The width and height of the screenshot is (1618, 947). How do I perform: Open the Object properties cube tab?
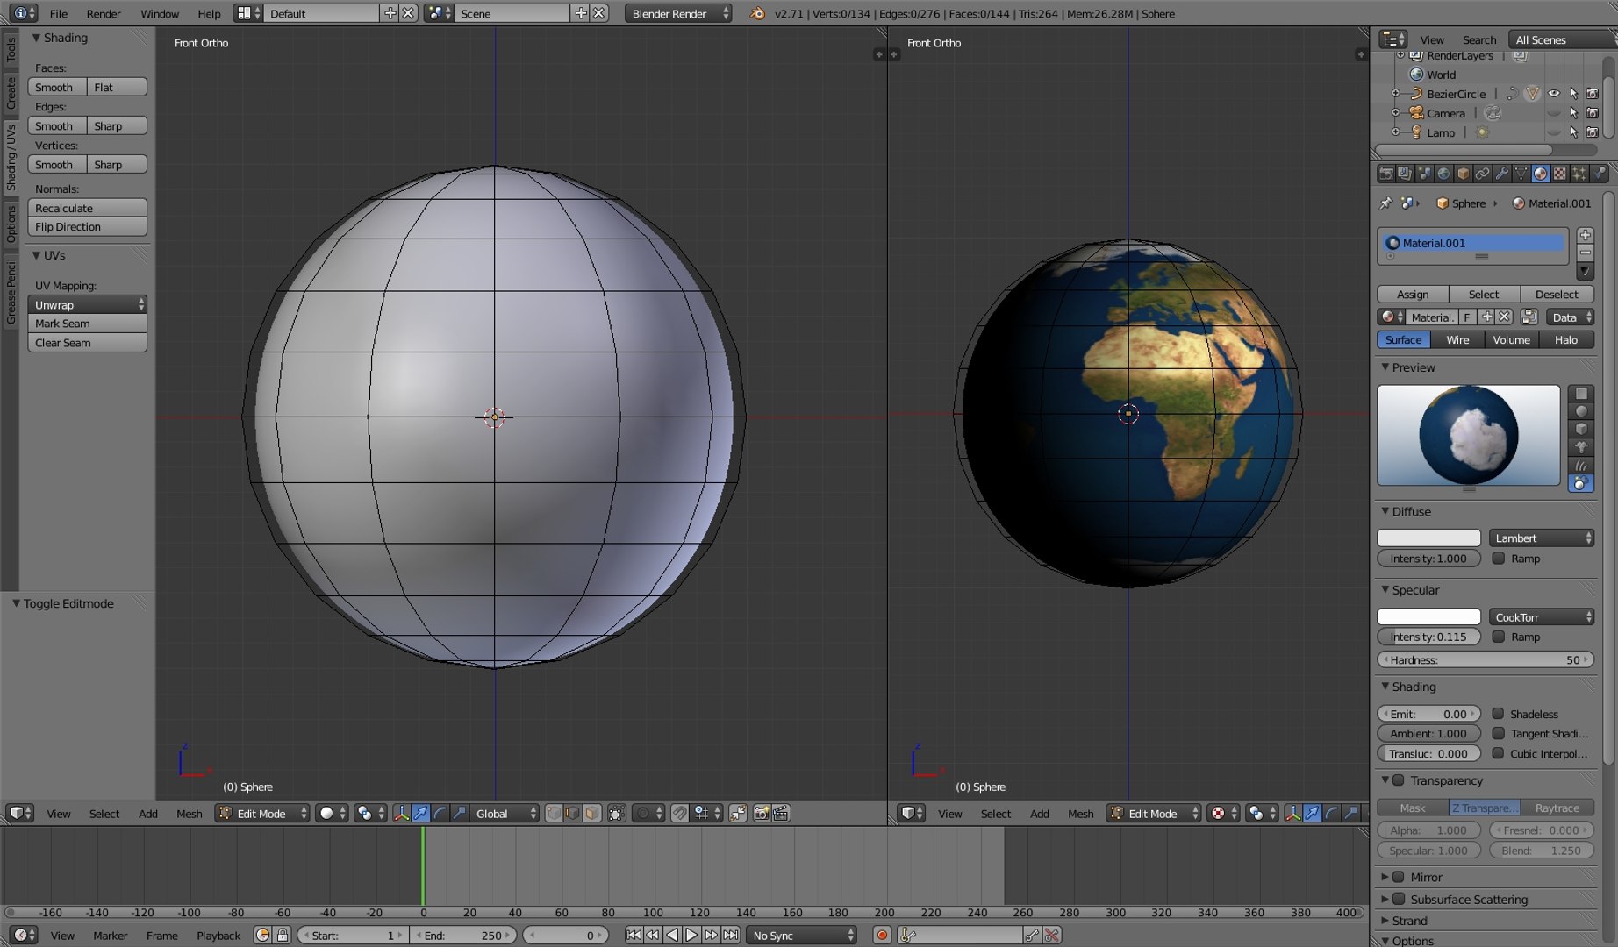tap(1463, 174)
